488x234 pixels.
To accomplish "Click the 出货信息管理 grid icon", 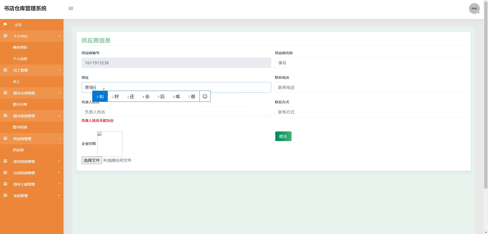I will click(5, 172).
